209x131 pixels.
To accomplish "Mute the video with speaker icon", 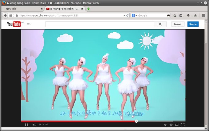I will (34, 125).
